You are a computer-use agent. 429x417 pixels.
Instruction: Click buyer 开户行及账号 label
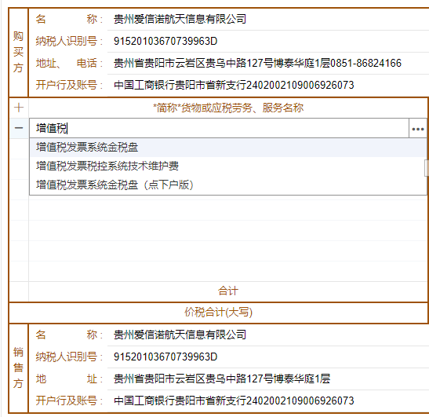69,86
